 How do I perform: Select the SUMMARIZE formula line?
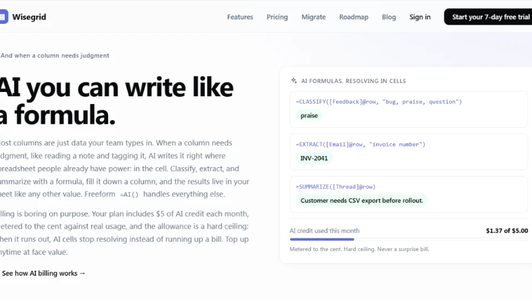coord(336,187)
